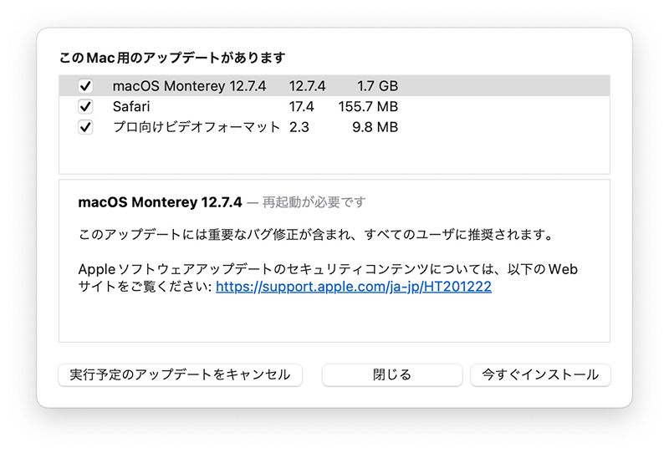
Task: Click the 155.7 MB size cell
Action: [x=368, y=106]
